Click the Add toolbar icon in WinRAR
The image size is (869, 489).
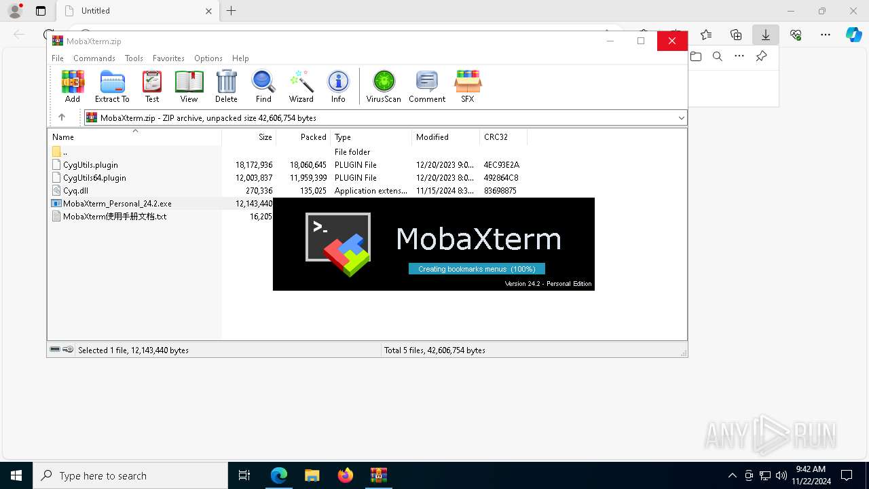tap(73, 86)
